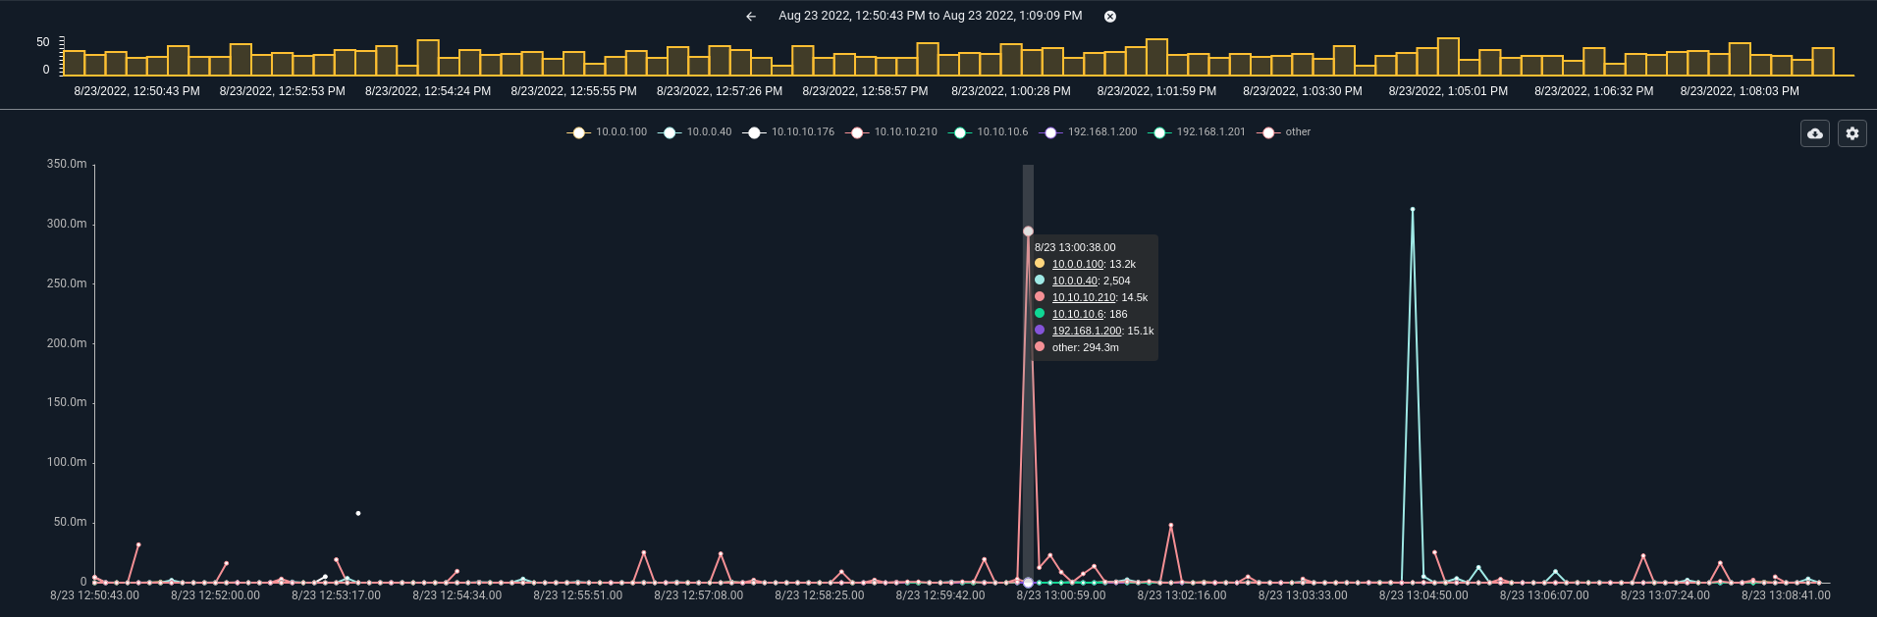Toggle legend series 10.10.10.210
This screenshot has height=617, width=1877.
tap(891, 132)
